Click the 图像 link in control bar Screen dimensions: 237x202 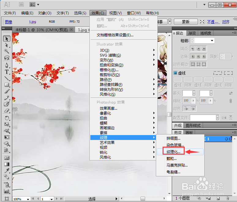9,22
